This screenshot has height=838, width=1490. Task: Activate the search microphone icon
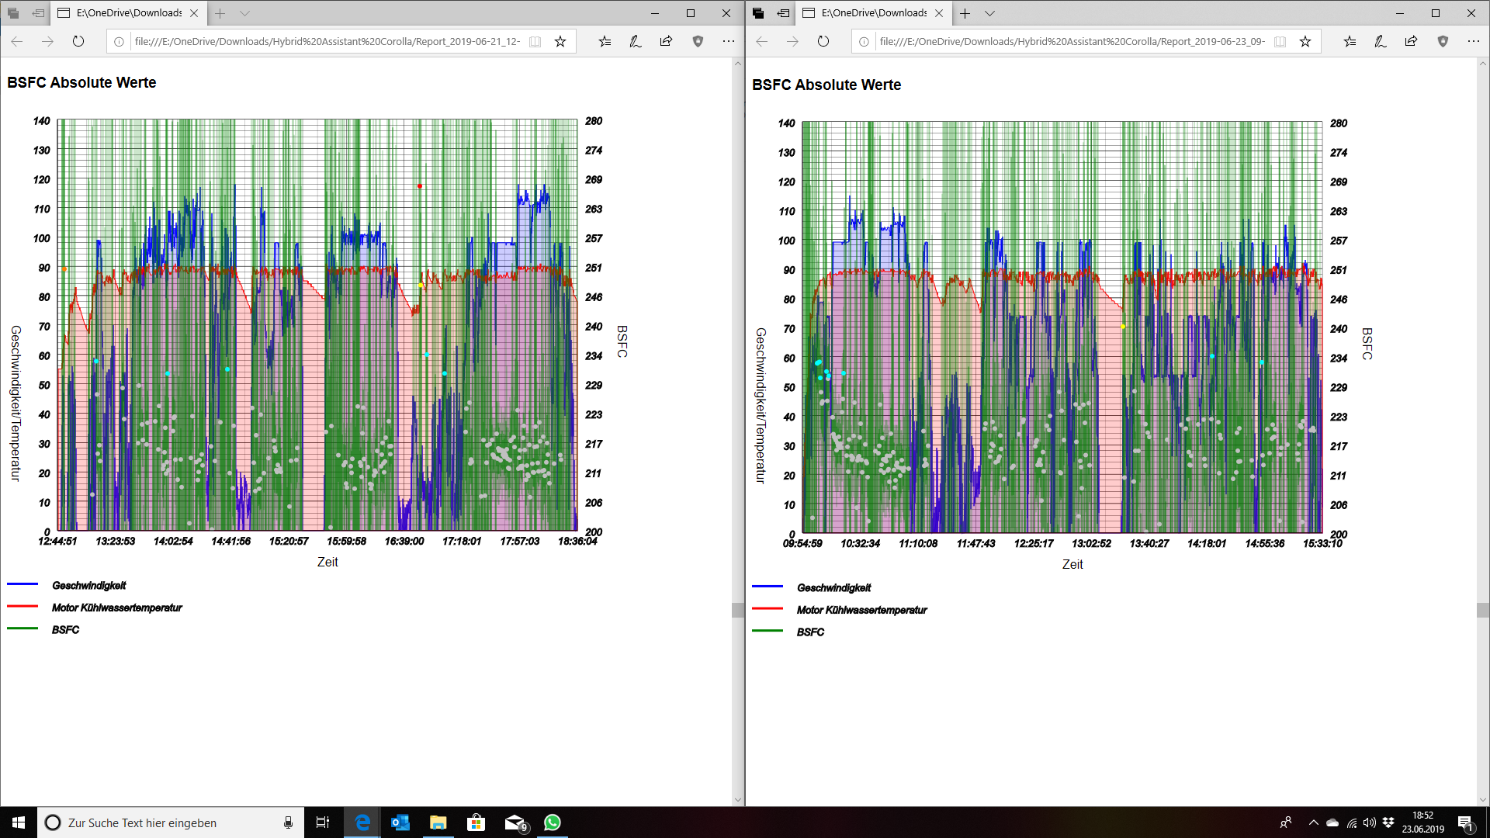pyautogui.click(x=288, y=822)
